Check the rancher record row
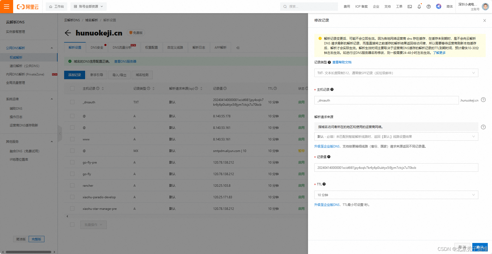This screenshot has width=492, height=254. pos(72,185)
